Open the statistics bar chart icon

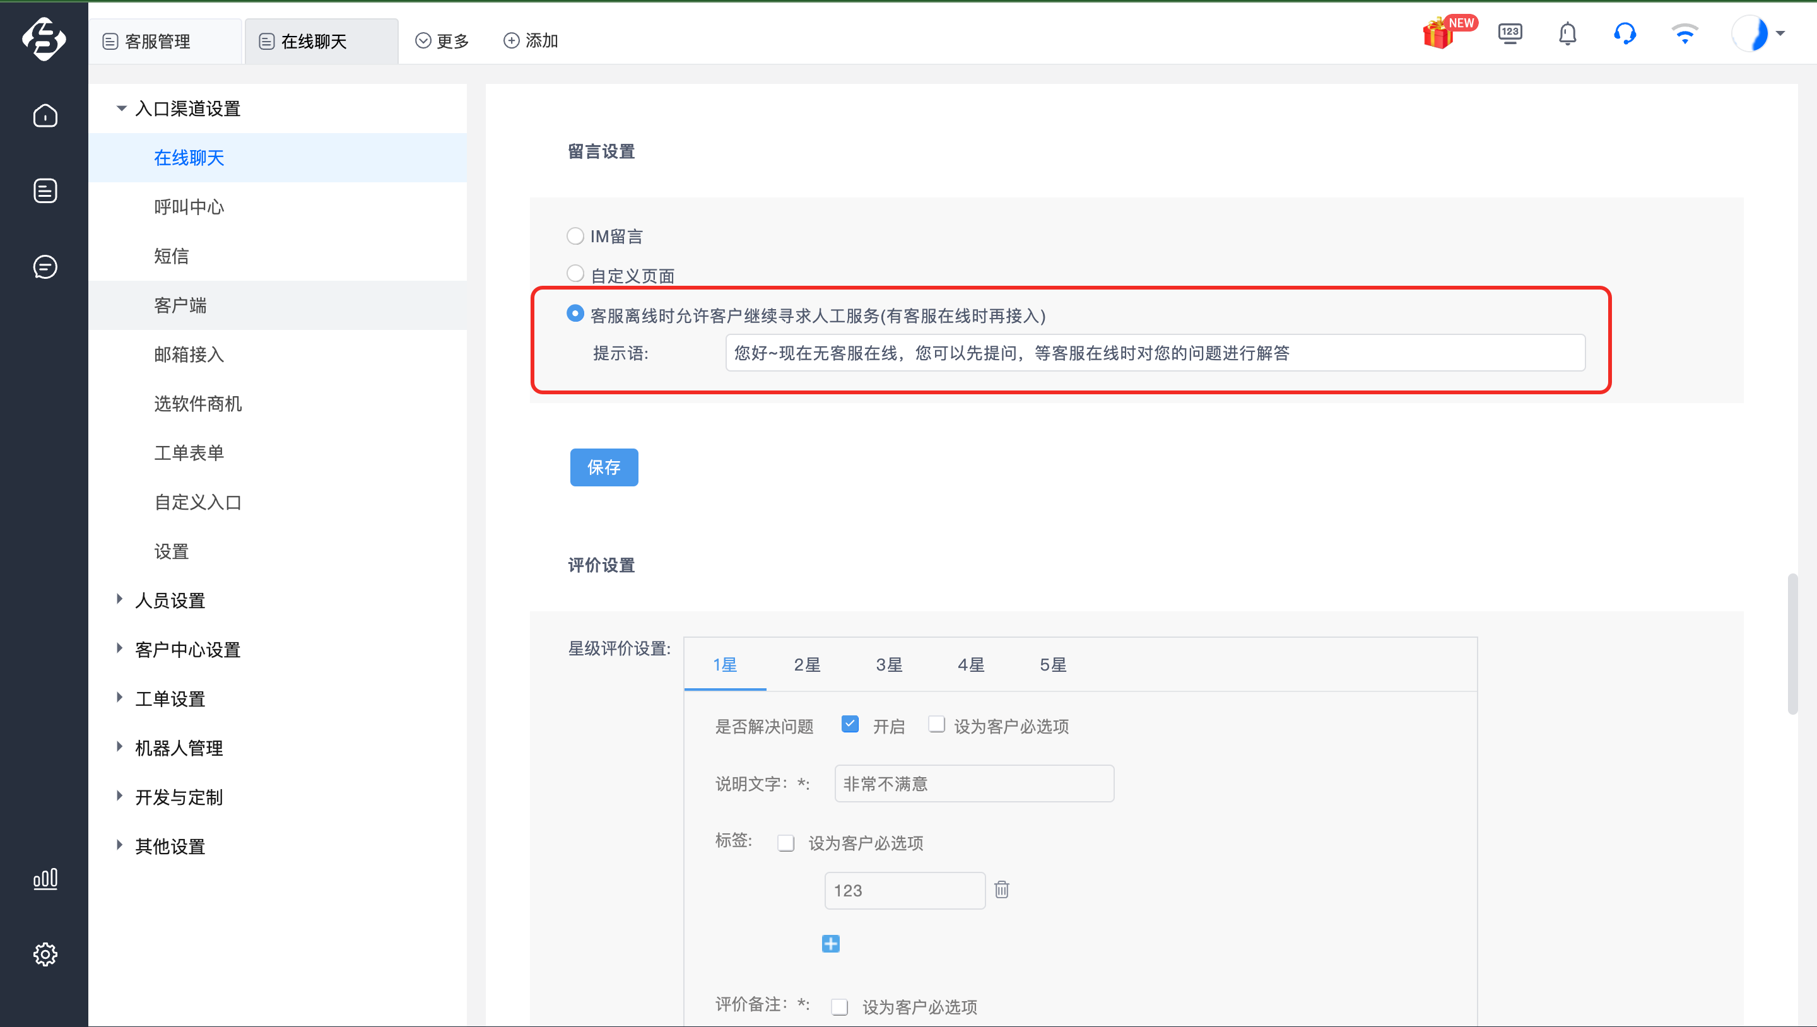tap(45, 879)
